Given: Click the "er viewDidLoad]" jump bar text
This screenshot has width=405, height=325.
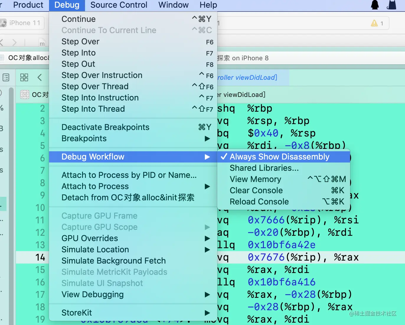Looking at the screenshot, I should point(241,95).
